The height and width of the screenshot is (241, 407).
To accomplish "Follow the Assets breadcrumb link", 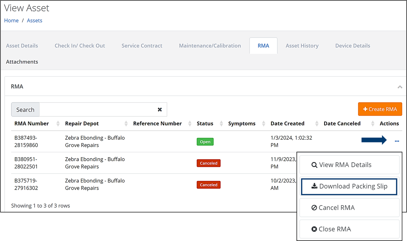I will pyautogui.click(x=35, y=21).
